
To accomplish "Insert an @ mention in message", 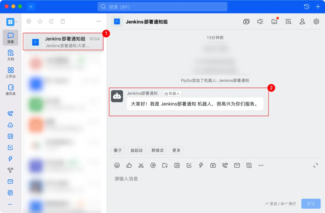I will tap(153, 165).
